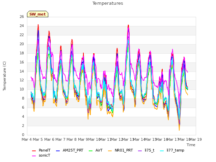216x162 pixels.
Task: Click the 8 y-axis tick label
Action: click(x=23, y=98)
